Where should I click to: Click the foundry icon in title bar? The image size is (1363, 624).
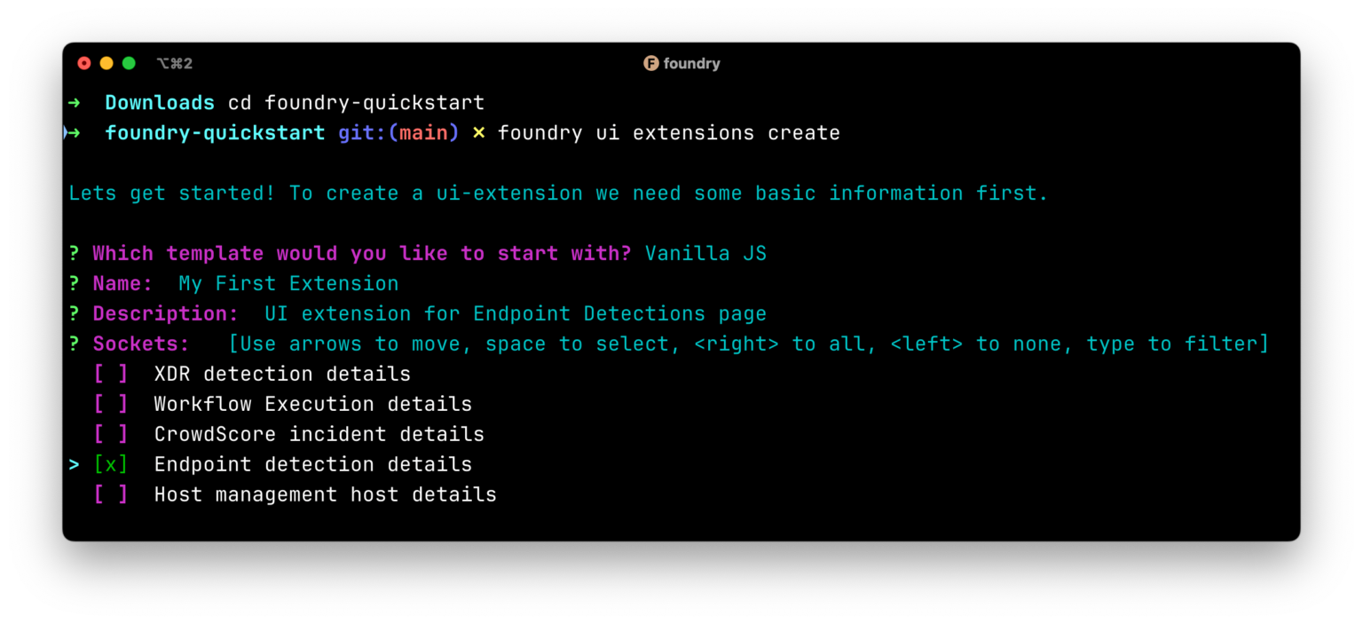click(x=650, y=63)
